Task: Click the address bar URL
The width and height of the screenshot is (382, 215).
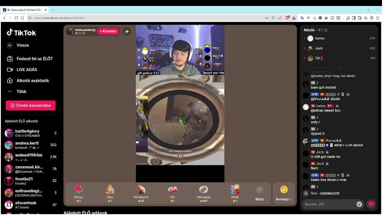Action: pos(59,18)
